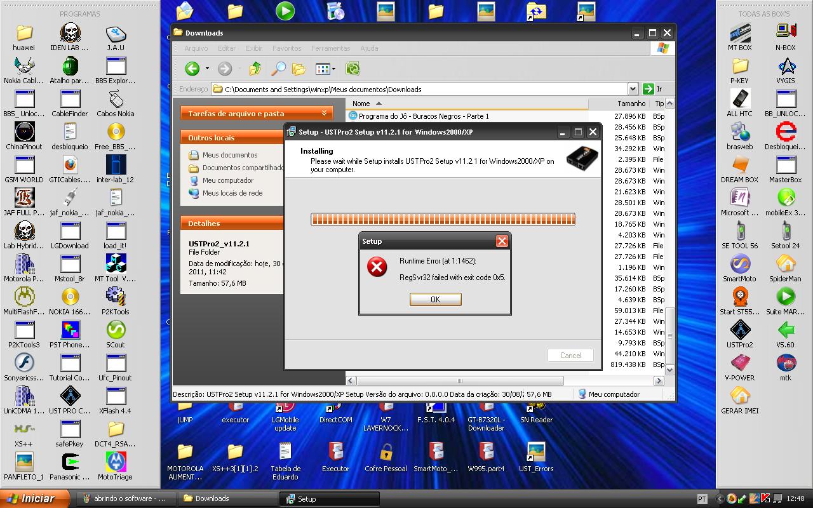The width and height of the screenshot is (813, 508).
Task: Open the Cofre Pessoal padlock icon
Action: pyautogui.click(x=386, y=458)
